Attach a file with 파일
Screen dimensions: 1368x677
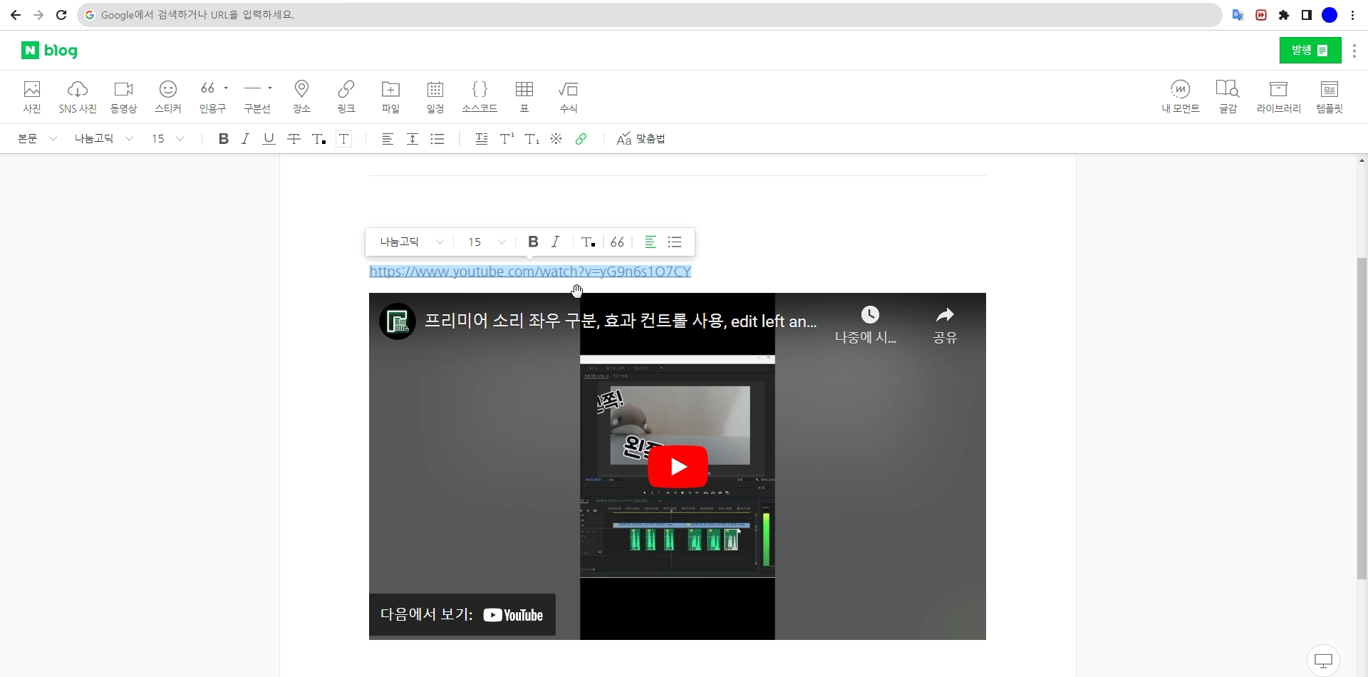[390, 97]
